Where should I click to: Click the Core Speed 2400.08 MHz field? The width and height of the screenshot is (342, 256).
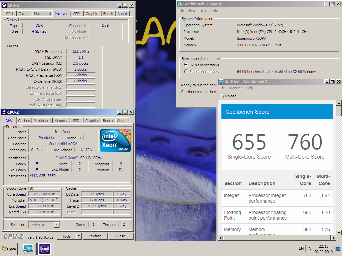[x=44, y=194]
